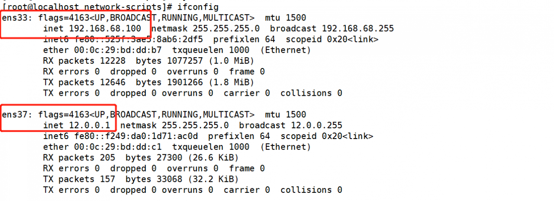Click the ifconfig command at the prompt

coord(197,7)
